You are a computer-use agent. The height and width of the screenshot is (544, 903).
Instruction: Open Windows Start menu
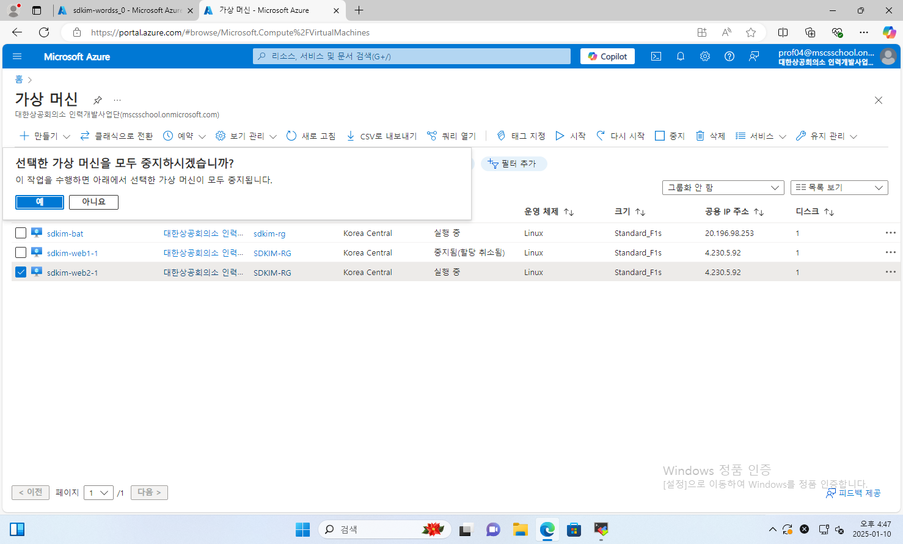coord(302,529)
